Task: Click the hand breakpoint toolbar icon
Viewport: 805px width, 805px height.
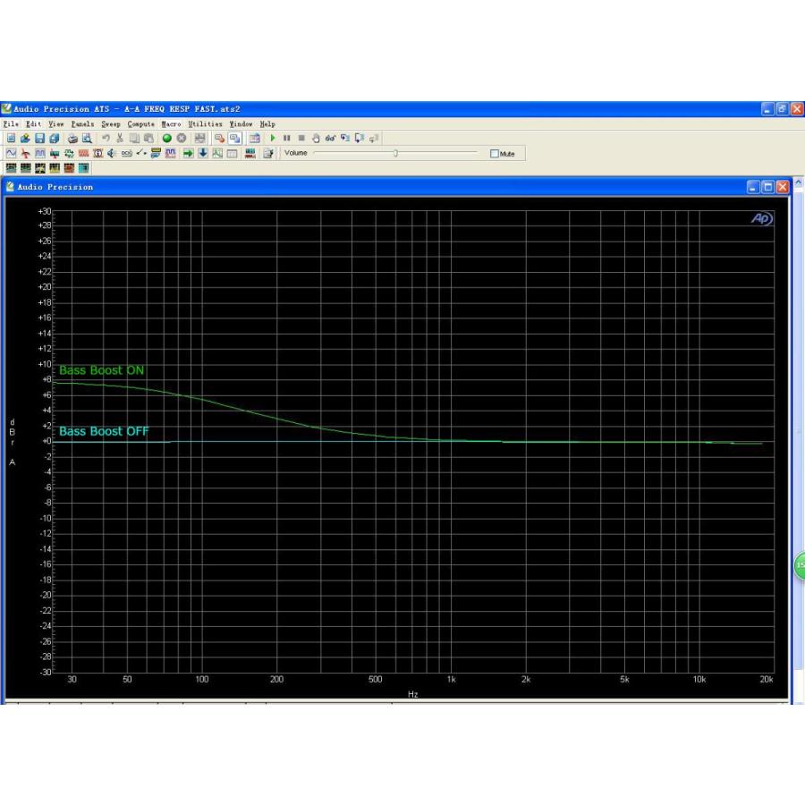Action: pyautogui.click(x=316, y=138)
